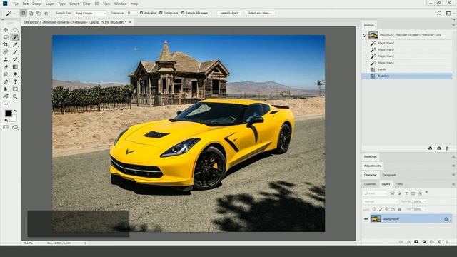Switch to the Paragraph tab
Viewport: 457px width, 257px height.
pyautogui.click(x=389, y=175)
